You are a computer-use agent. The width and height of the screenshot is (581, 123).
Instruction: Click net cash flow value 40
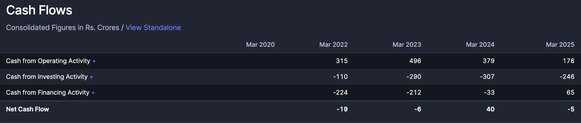coord(490,109)
